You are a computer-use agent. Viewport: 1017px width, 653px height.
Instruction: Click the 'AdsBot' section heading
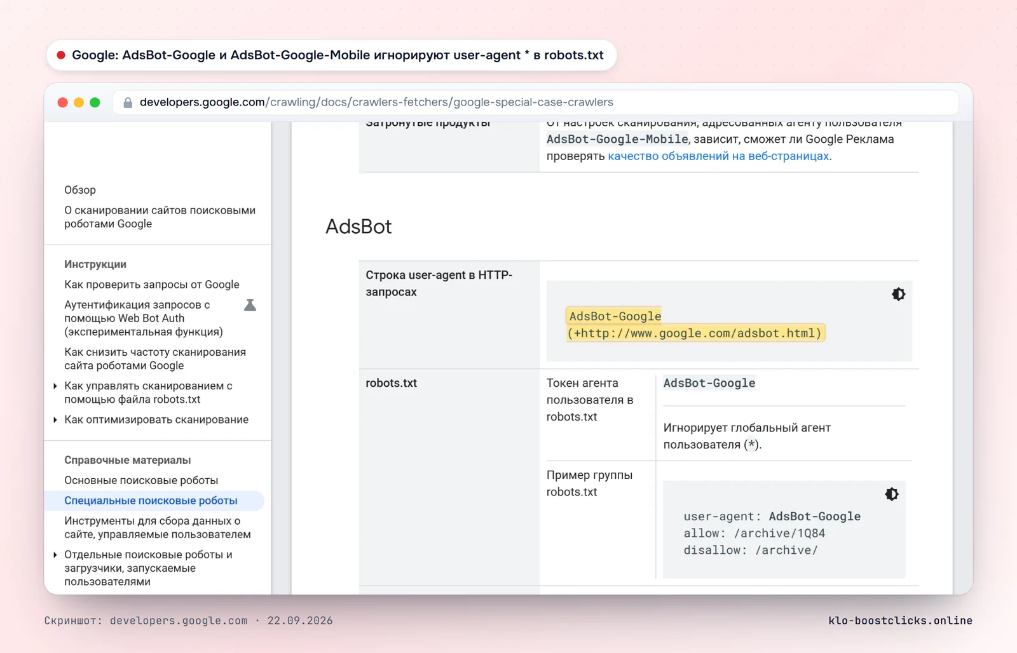click(x=358, y=227)
